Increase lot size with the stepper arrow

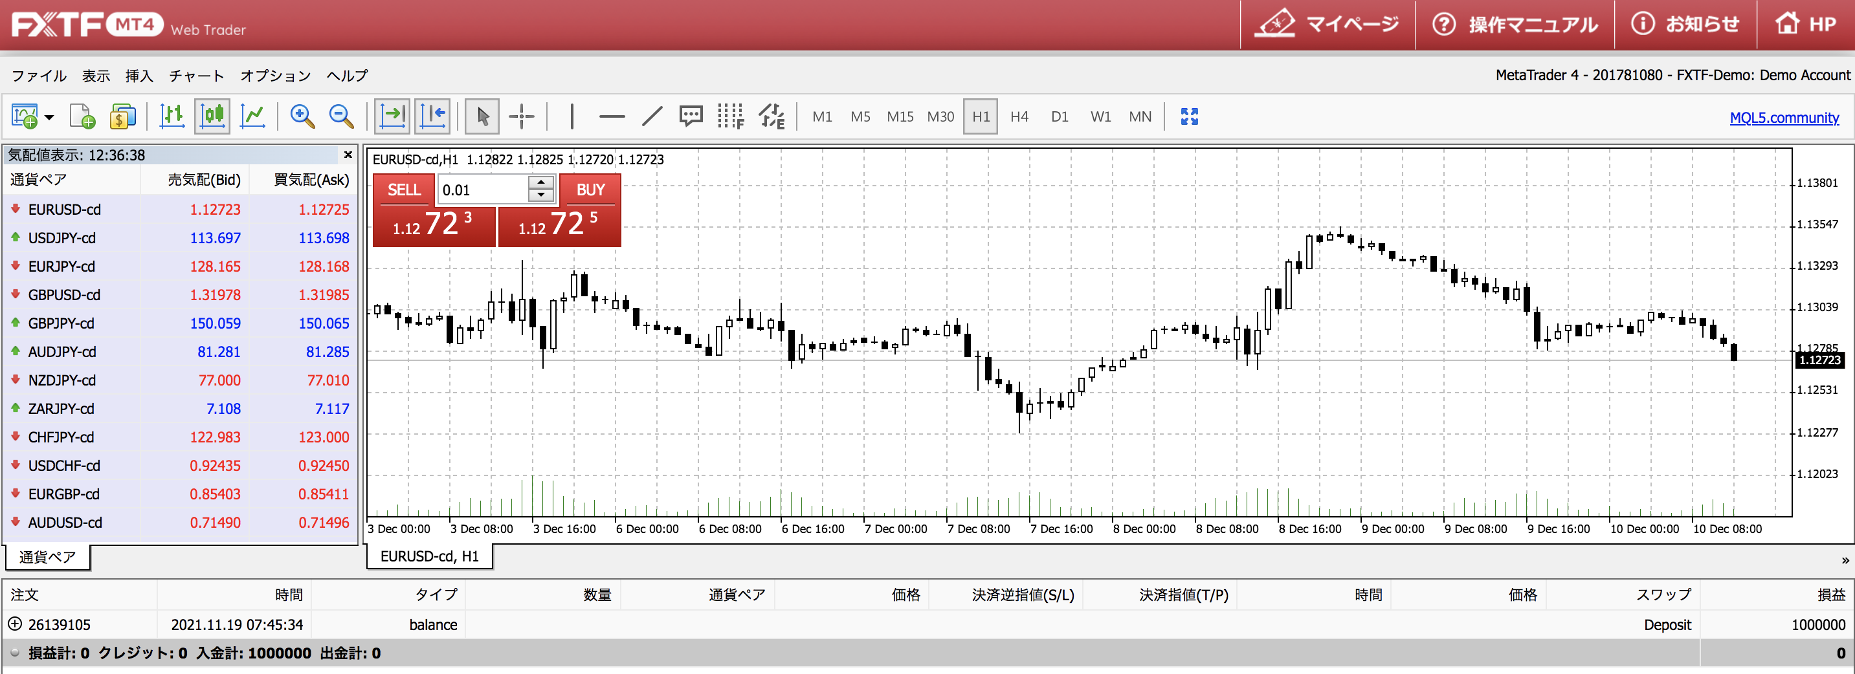tap(540, 184)
